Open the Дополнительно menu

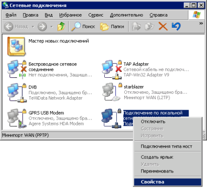pyautogui.click(x=127, y=15)
